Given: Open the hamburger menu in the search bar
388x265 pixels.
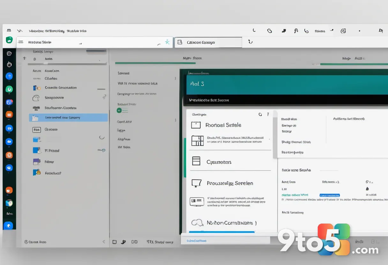Looking at the screenshot, I should pos(21,42).
